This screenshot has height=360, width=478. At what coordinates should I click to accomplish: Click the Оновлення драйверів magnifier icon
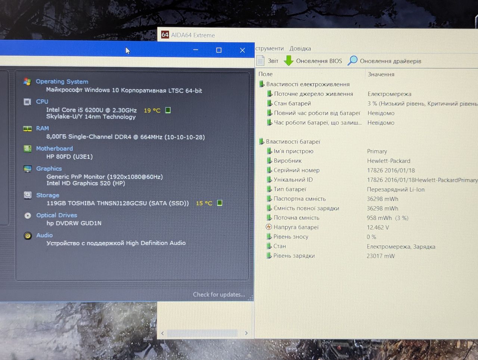(x=353, y=61)
